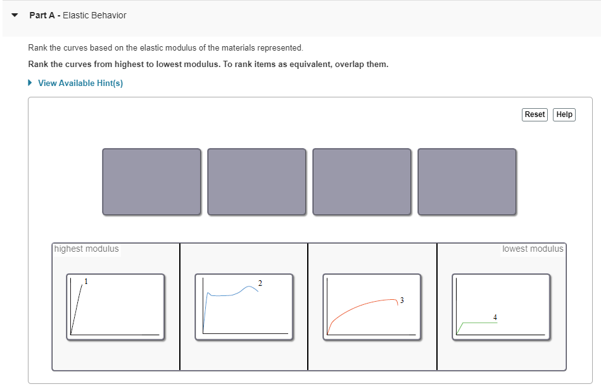Click the first gray ranking slot
This screenshot has height=389, width=601.
151,182
